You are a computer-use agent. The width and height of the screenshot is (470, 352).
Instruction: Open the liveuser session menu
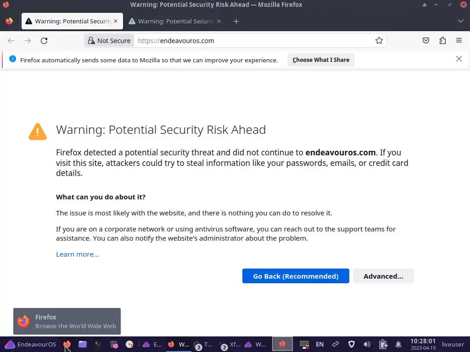453,344
